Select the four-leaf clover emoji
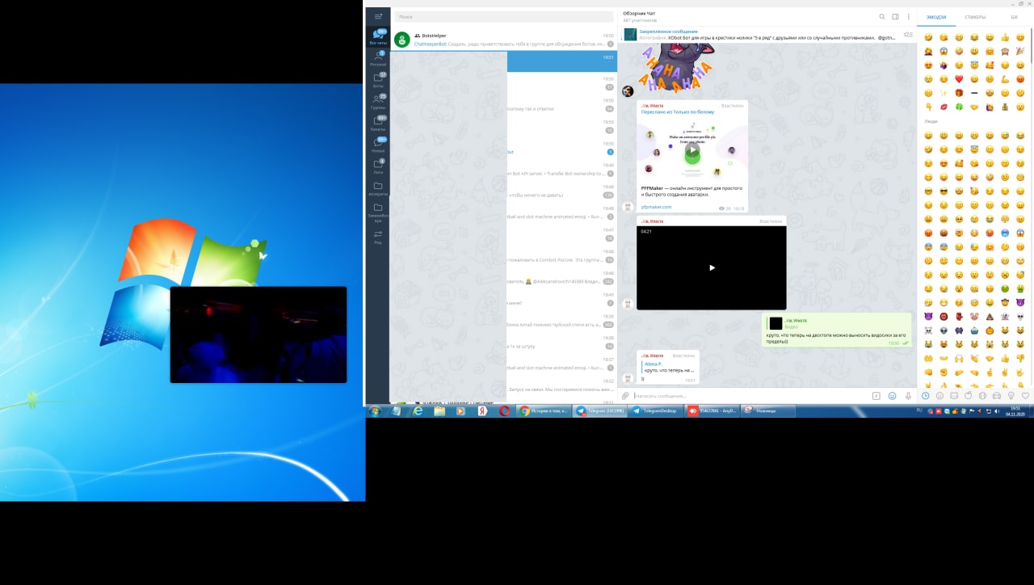This screenshot has height=585, width=1034. coord(959,107)
